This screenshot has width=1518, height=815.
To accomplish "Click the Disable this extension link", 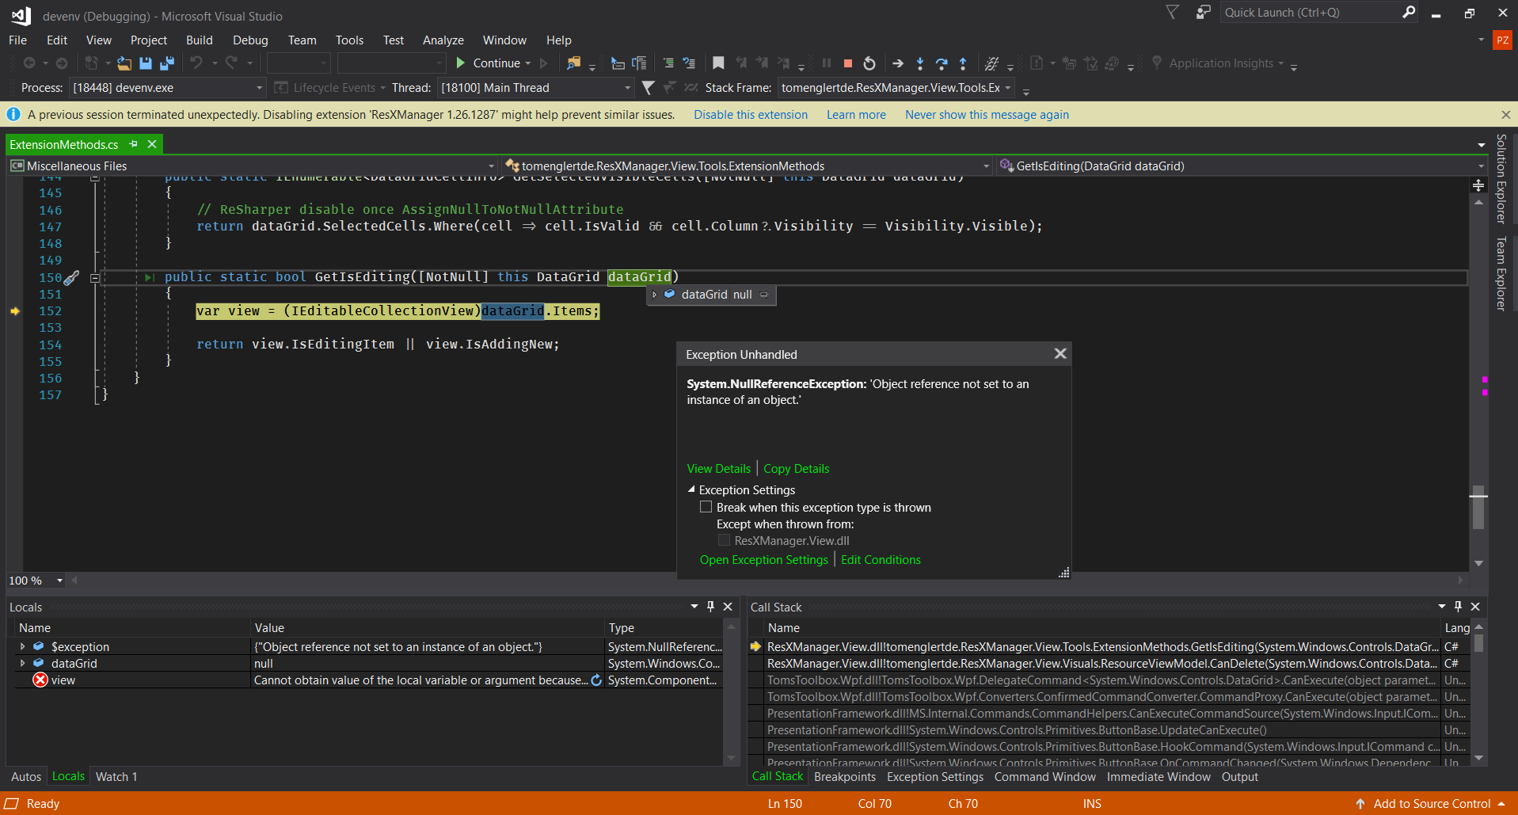I will pyautogui.click(x=749, y=114).
